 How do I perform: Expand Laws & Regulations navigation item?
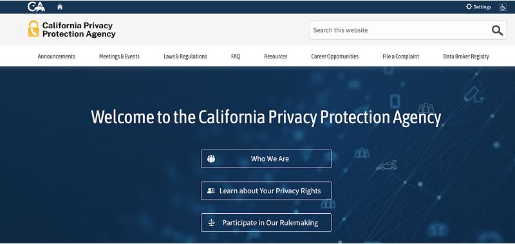185,57
